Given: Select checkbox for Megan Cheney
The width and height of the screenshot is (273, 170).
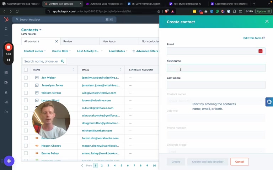Looking at the screenshot, I should tap(26, 146).
